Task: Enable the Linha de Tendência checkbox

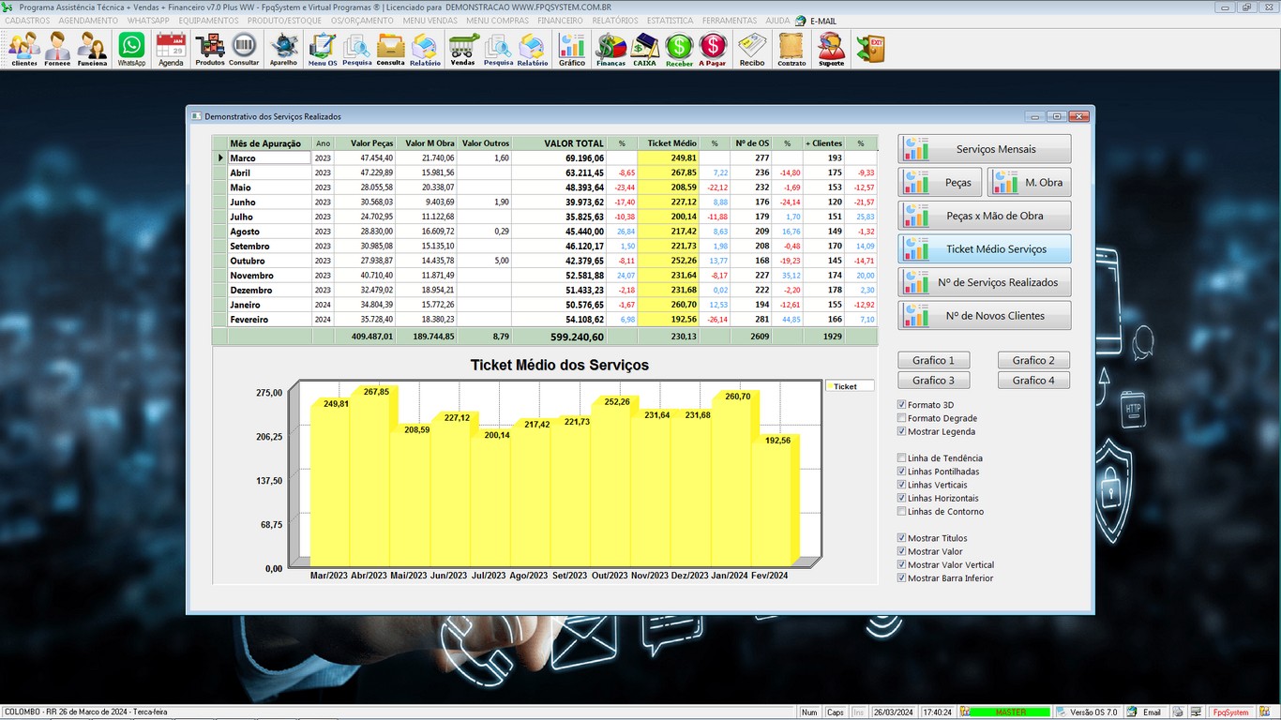Action: [902, 458]
